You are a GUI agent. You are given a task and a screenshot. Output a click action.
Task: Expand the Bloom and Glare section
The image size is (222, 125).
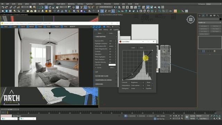94,76
